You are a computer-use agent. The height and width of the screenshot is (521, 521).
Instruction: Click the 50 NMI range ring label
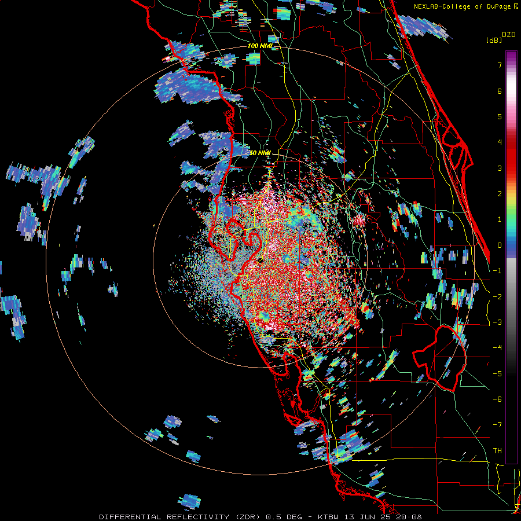(260, 153)
